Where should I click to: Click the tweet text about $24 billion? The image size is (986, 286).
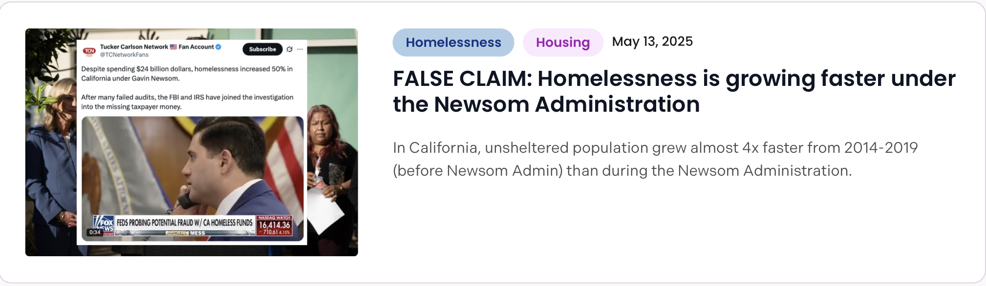click(187, 73)
